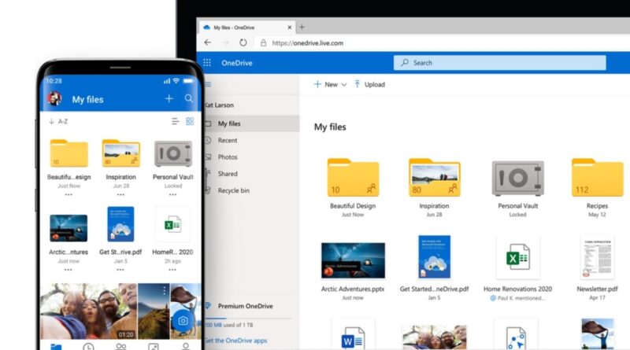The height and width of the screenshot is (350, 630).
Task: Select My files in the web sidebar
Action: 252,123
